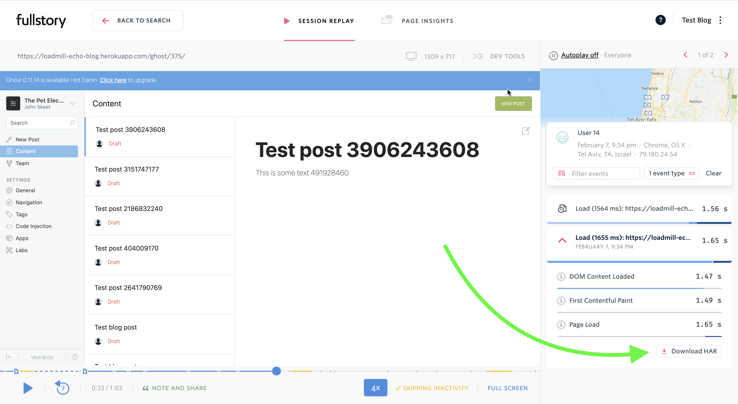Select Test post 2641790769 in list
This screenshot has width=738, height=404.
tap(160, 295)
